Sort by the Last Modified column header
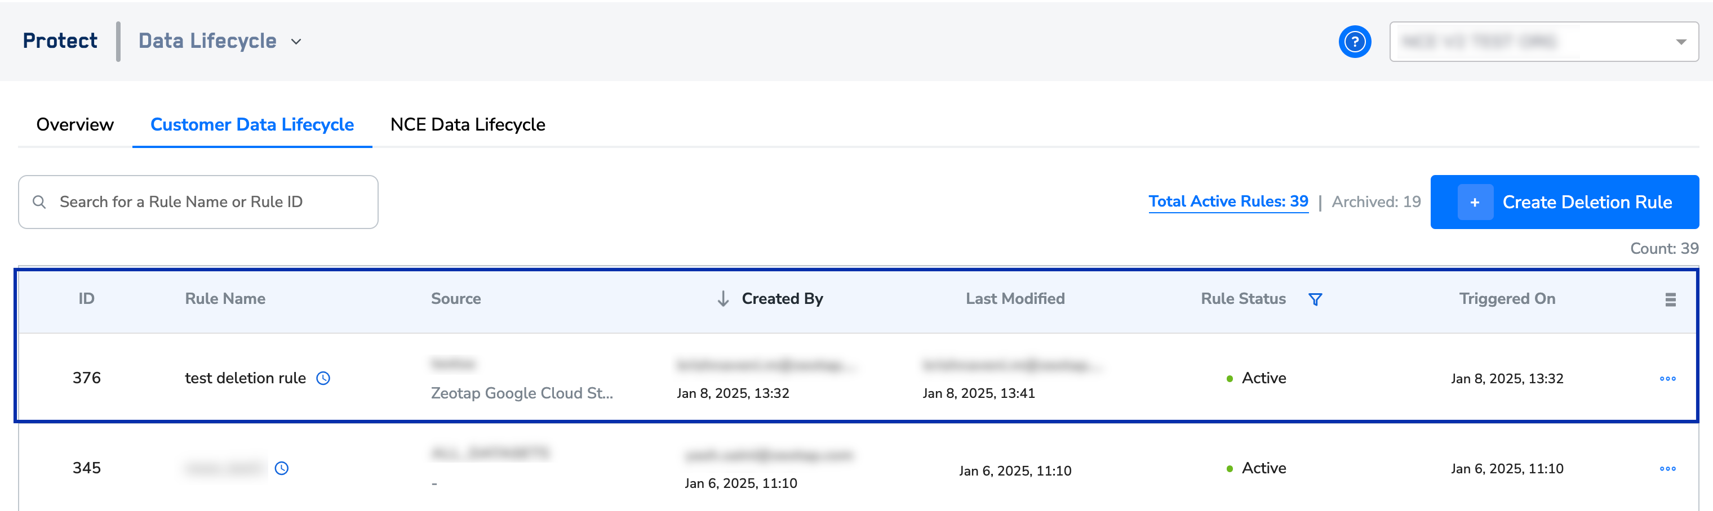This screenshot has width=1713, height=511. click(1015, 299)
